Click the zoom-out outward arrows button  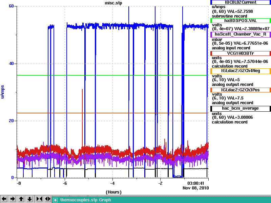48,199
